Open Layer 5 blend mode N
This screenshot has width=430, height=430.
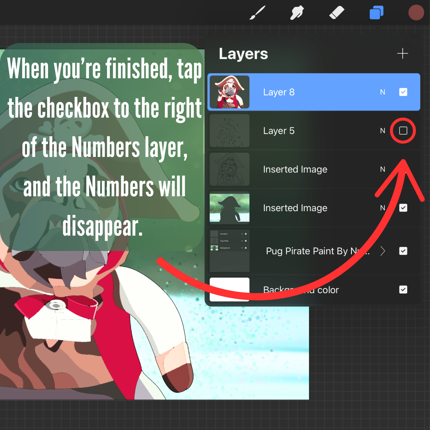(x=382, y=131)
